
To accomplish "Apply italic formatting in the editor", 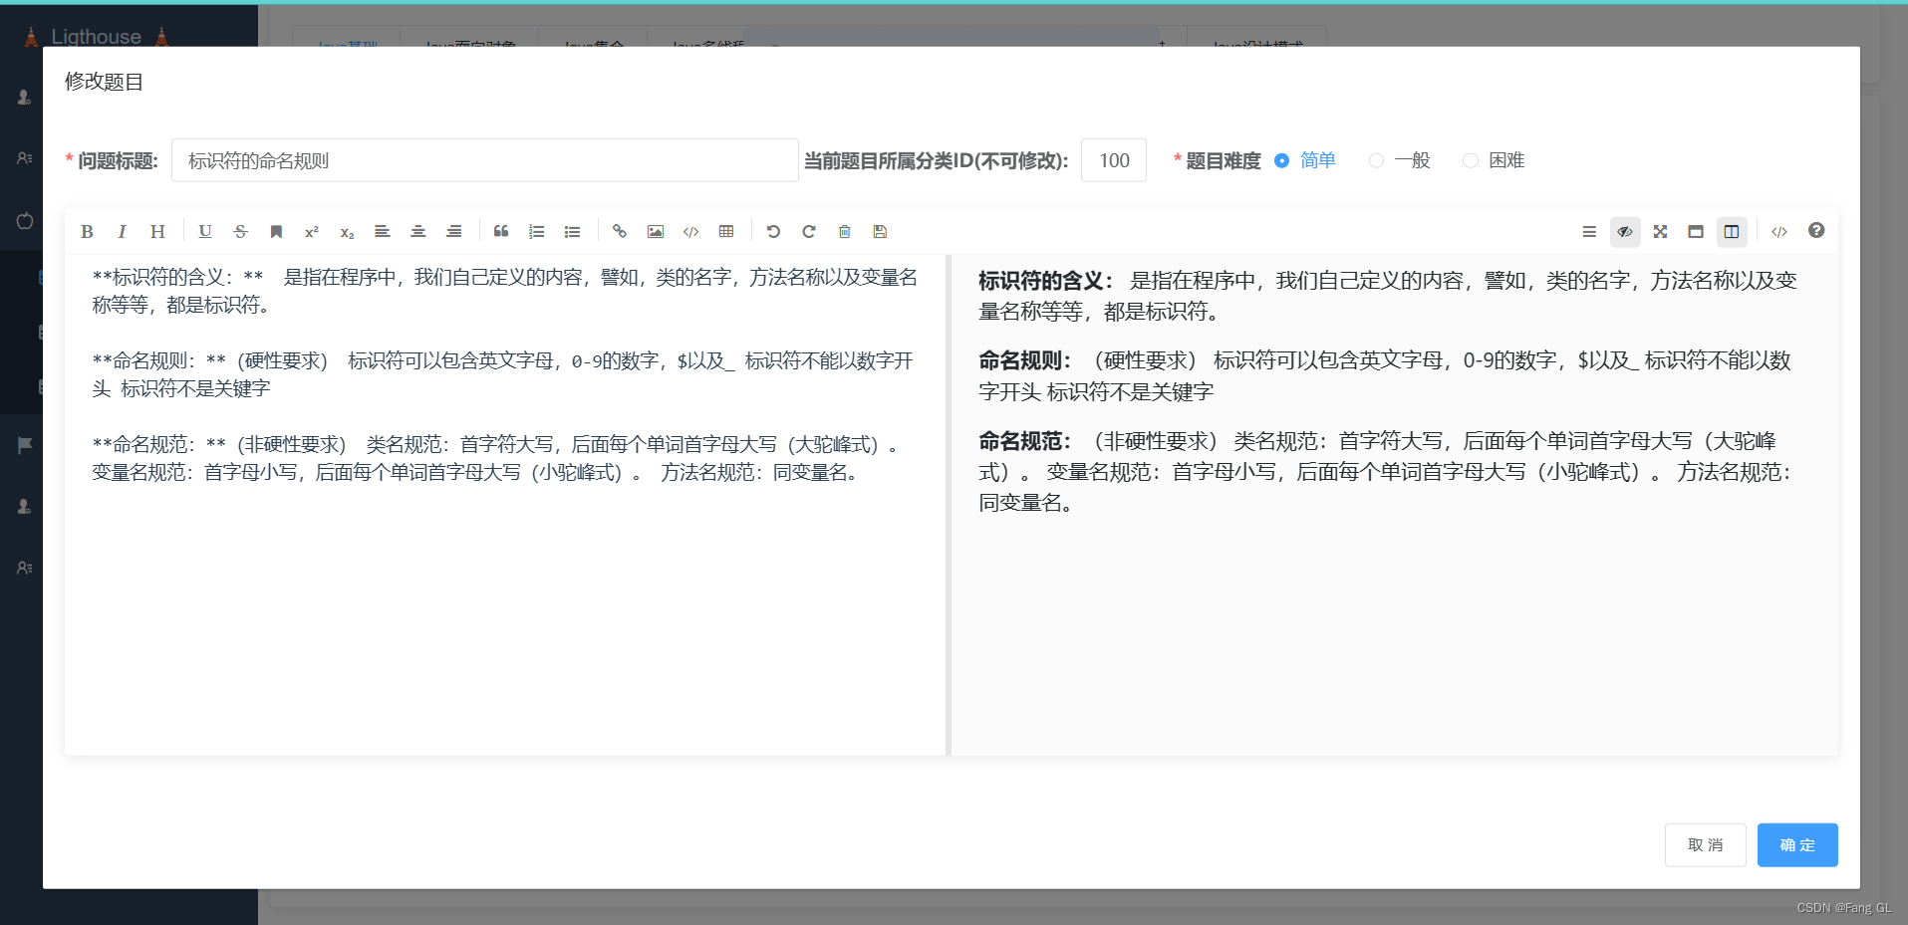I will [122, 231].
